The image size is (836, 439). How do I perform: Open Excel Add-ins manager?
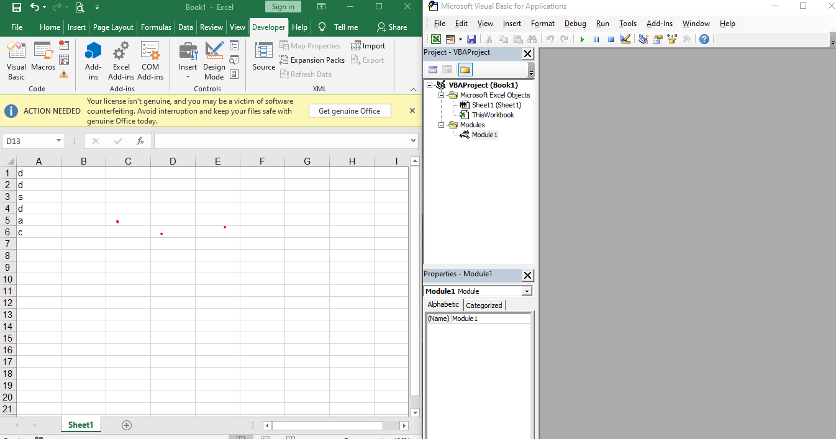point(121,60)
